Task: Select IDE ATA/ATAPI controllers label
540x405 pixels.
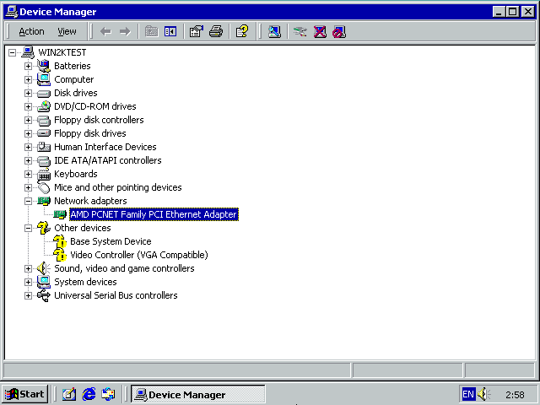Action: 108,160
